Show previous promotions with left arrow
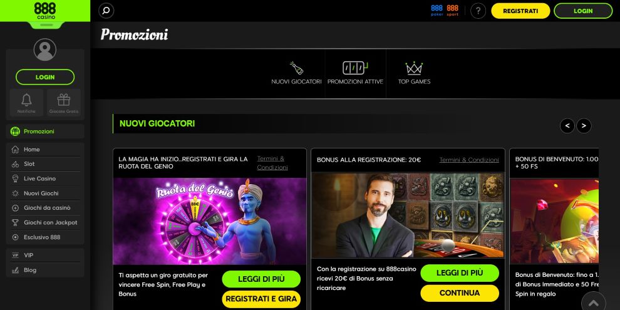Viewport: 620px width, 310px height. pyautogui.click(x=567, y=126)
